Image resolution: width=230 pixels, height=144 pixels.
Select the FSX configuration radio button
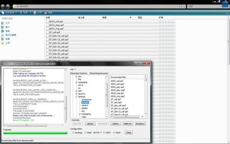coord(94,133)
